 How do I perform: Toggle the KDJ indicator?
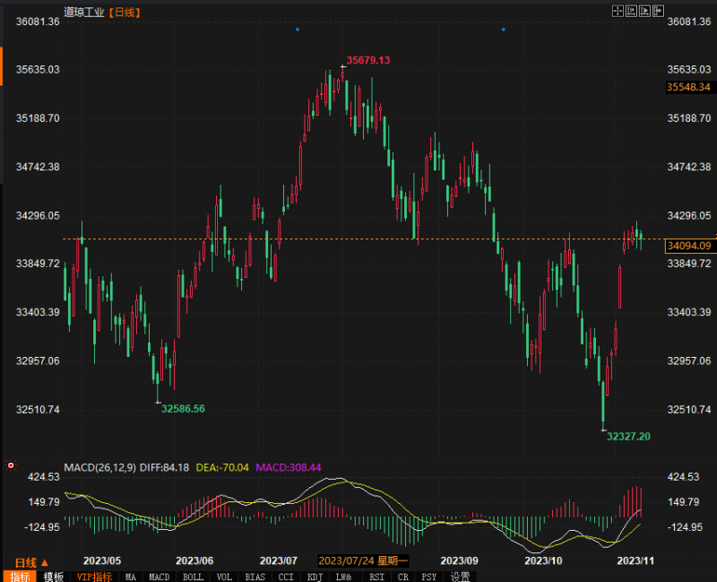click(315, 577)
